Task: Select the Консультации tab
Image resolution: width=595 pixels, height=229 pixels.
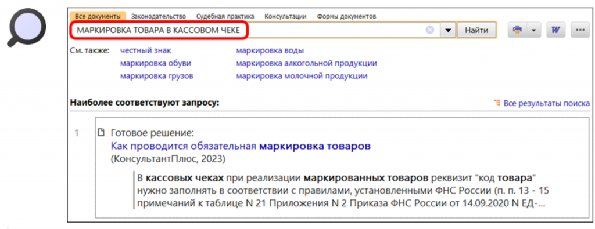Action: click(x=286, y=17)
